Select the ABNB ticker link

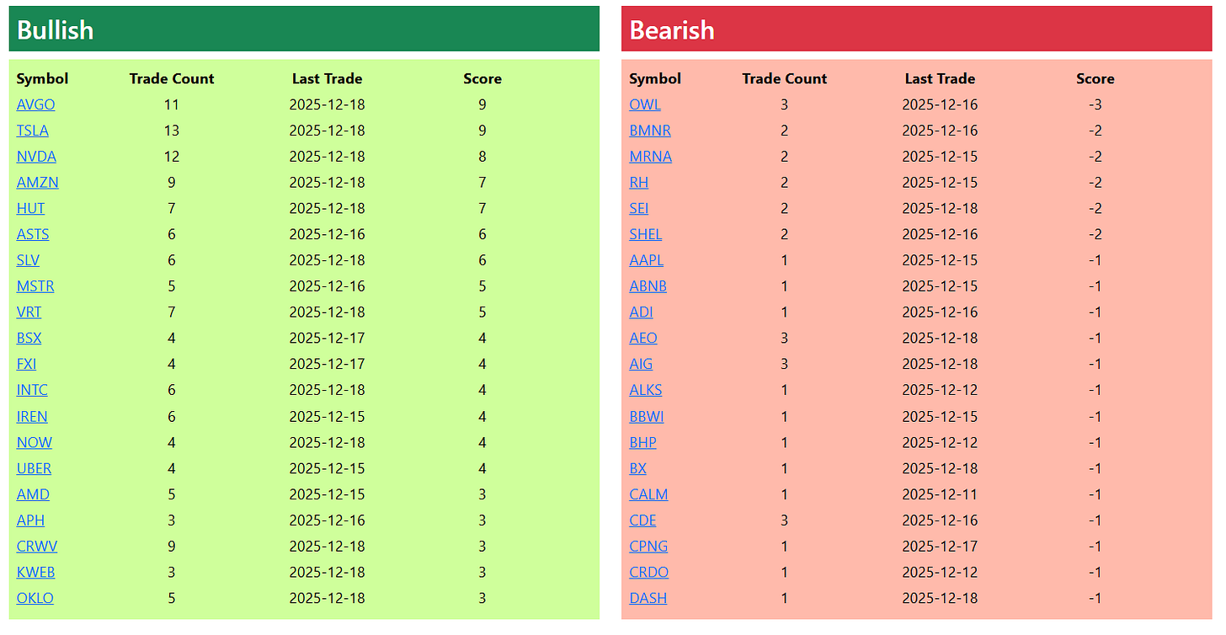pos(648,286)
